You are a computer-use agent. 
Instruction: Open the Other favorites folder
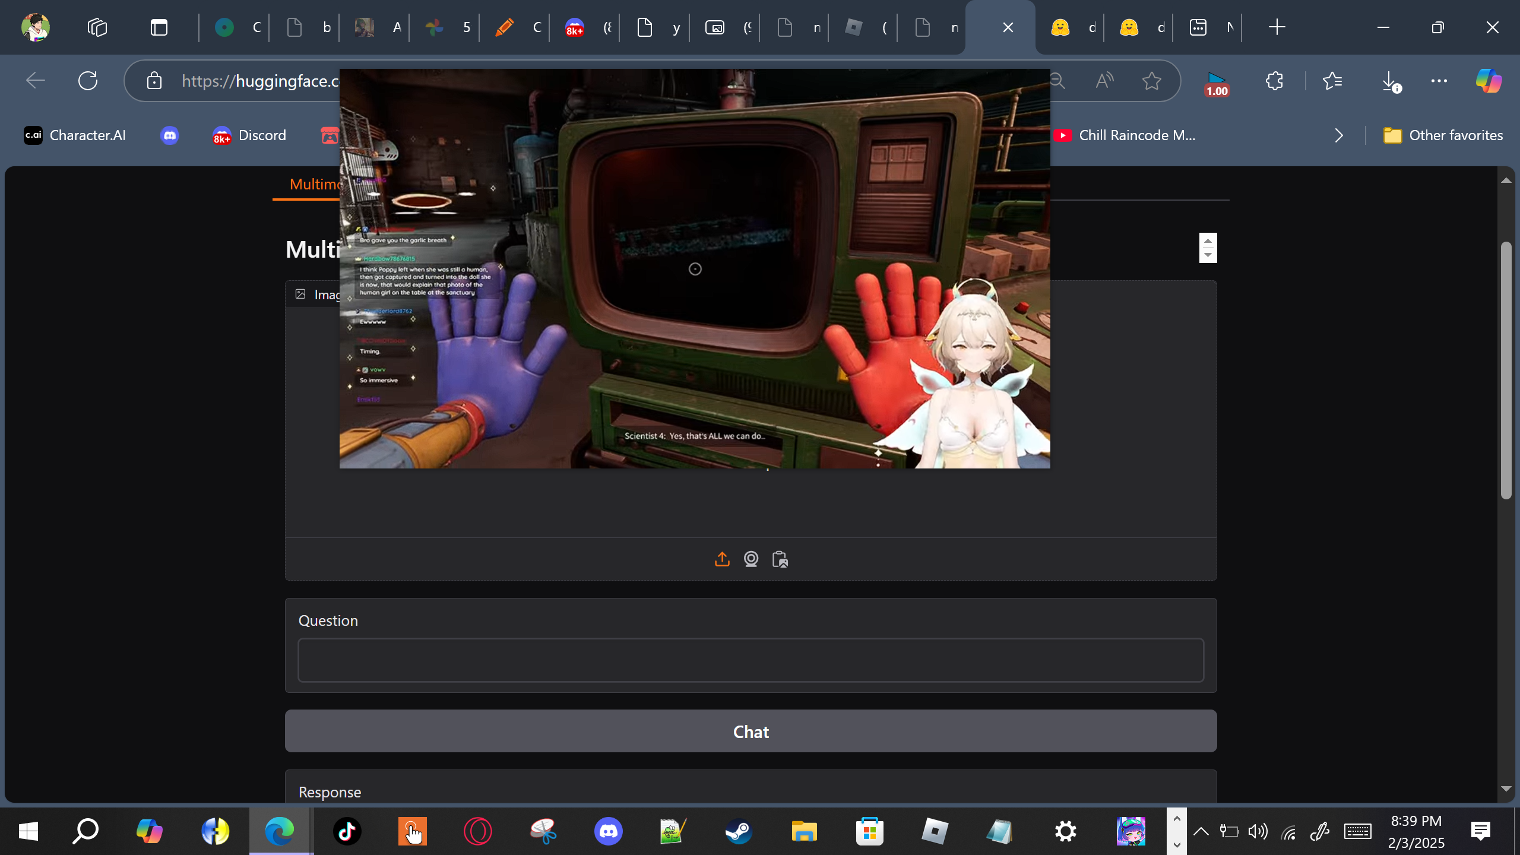[x=1443, y=135]
